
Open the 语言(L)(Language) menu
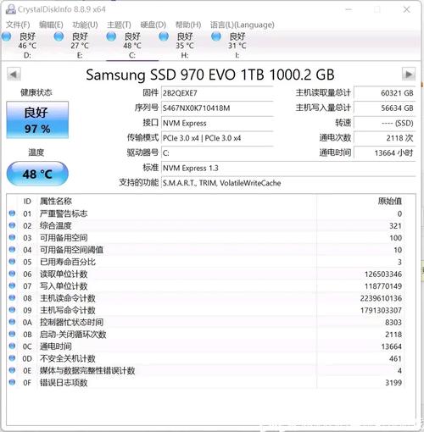243,25
